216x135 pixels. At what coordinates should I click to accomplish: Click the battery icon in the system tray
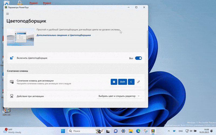(195, 131)
